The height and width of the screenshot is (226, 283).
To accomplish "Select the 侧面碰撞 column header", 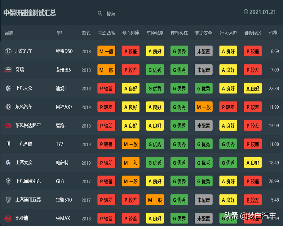I will click(130, 33).
